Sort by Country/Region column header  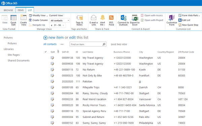point(166,52)
